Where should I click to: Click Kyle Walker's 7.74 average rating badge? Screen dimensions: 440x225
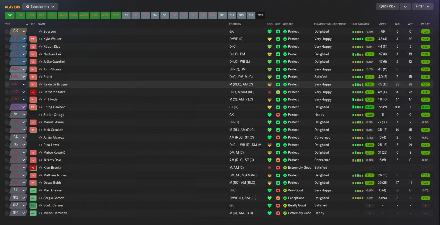[x=425, y=39]
